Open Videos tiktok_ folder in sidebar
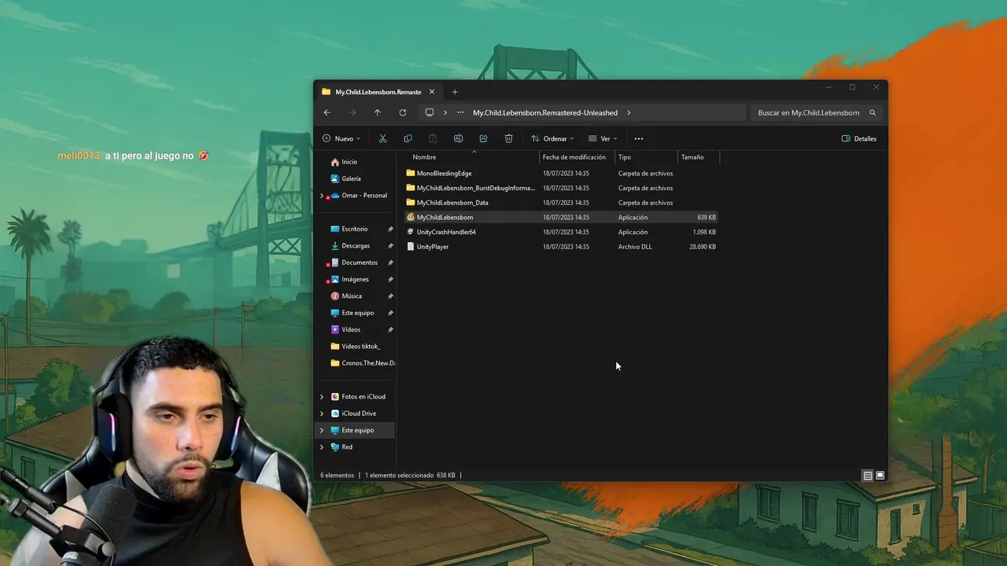 [360, 347]
